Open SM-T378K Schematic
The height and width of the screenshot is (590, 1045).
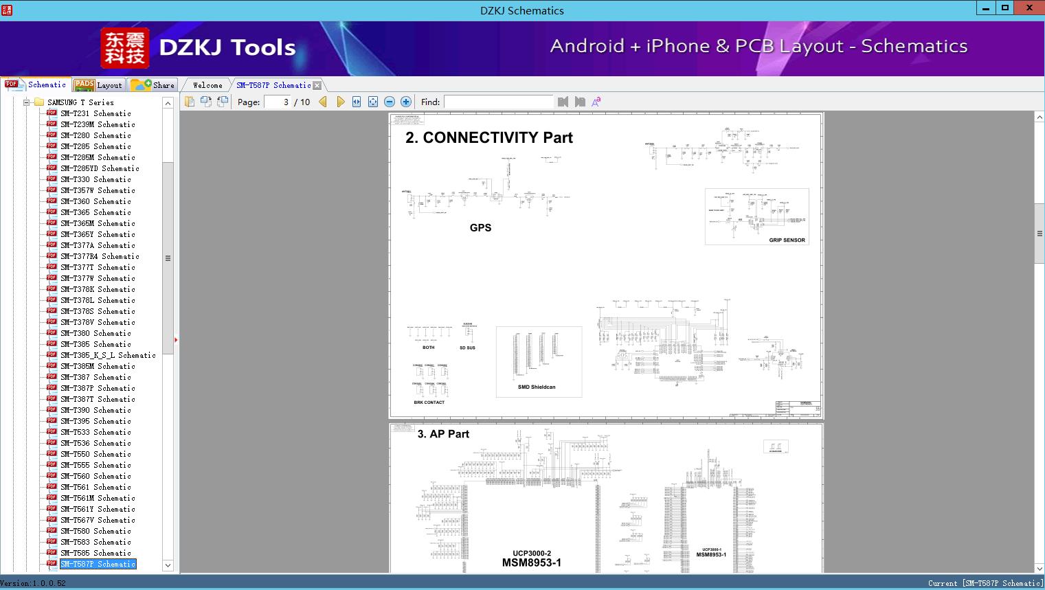coord(98,289)
